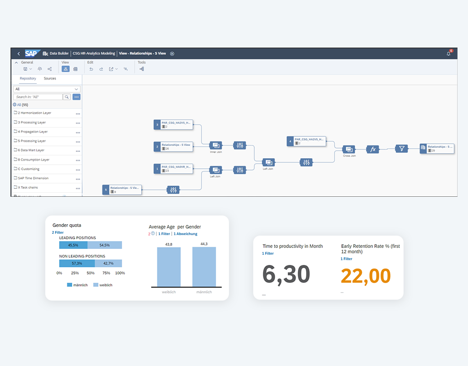
Task: Select the Inner Join node in the diagram
Action: coord(216,145)
